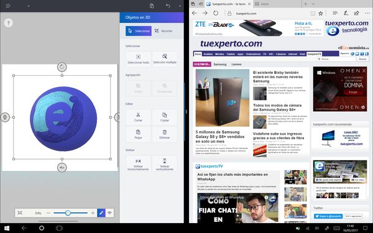Click the 84% zoom percentage value

(38, 213)
